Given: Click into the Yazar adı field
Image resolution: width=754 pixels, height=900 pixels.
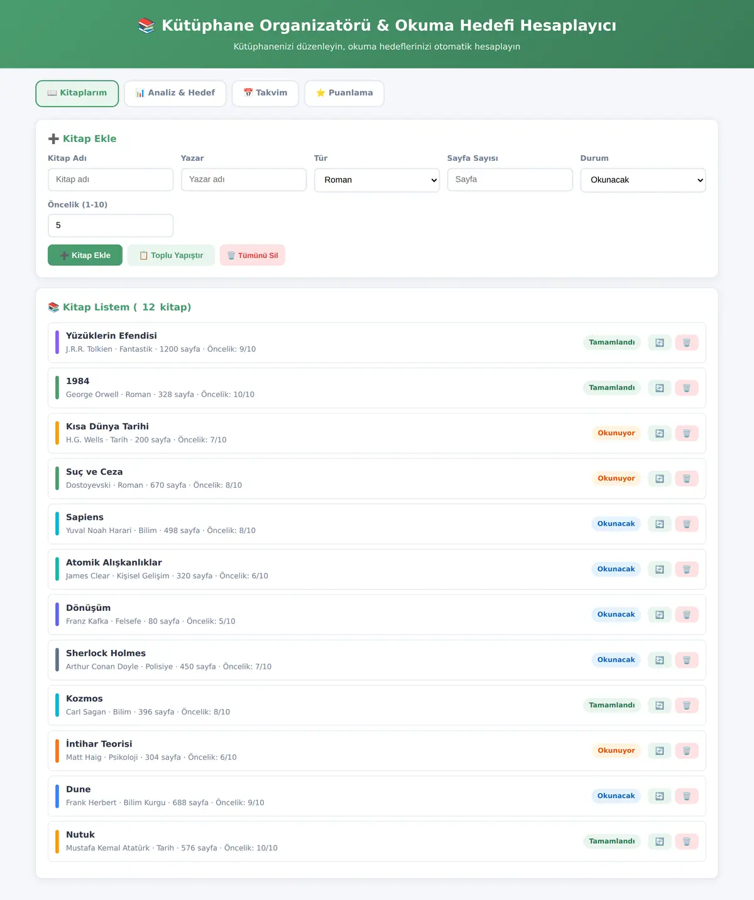Looking at the screenshot, I should coord(244,179).
